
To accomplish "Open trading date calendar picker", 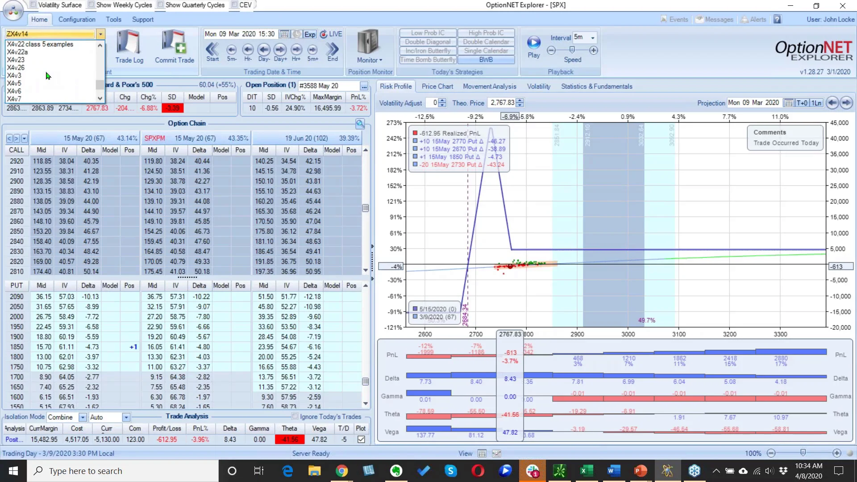I will click(x=284, y=34).
